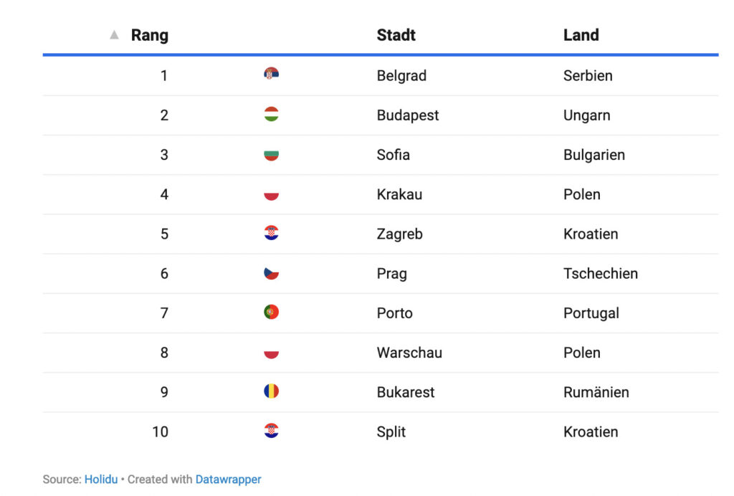Screen dimensions: 734x496
Task: Select the Rumänien country cell
Action: [596, 392]
